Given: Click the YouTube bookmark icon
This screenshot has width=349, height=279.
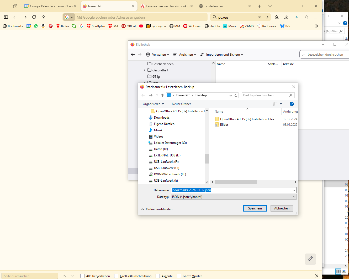Looking at the screenshot, I should 141,26.
